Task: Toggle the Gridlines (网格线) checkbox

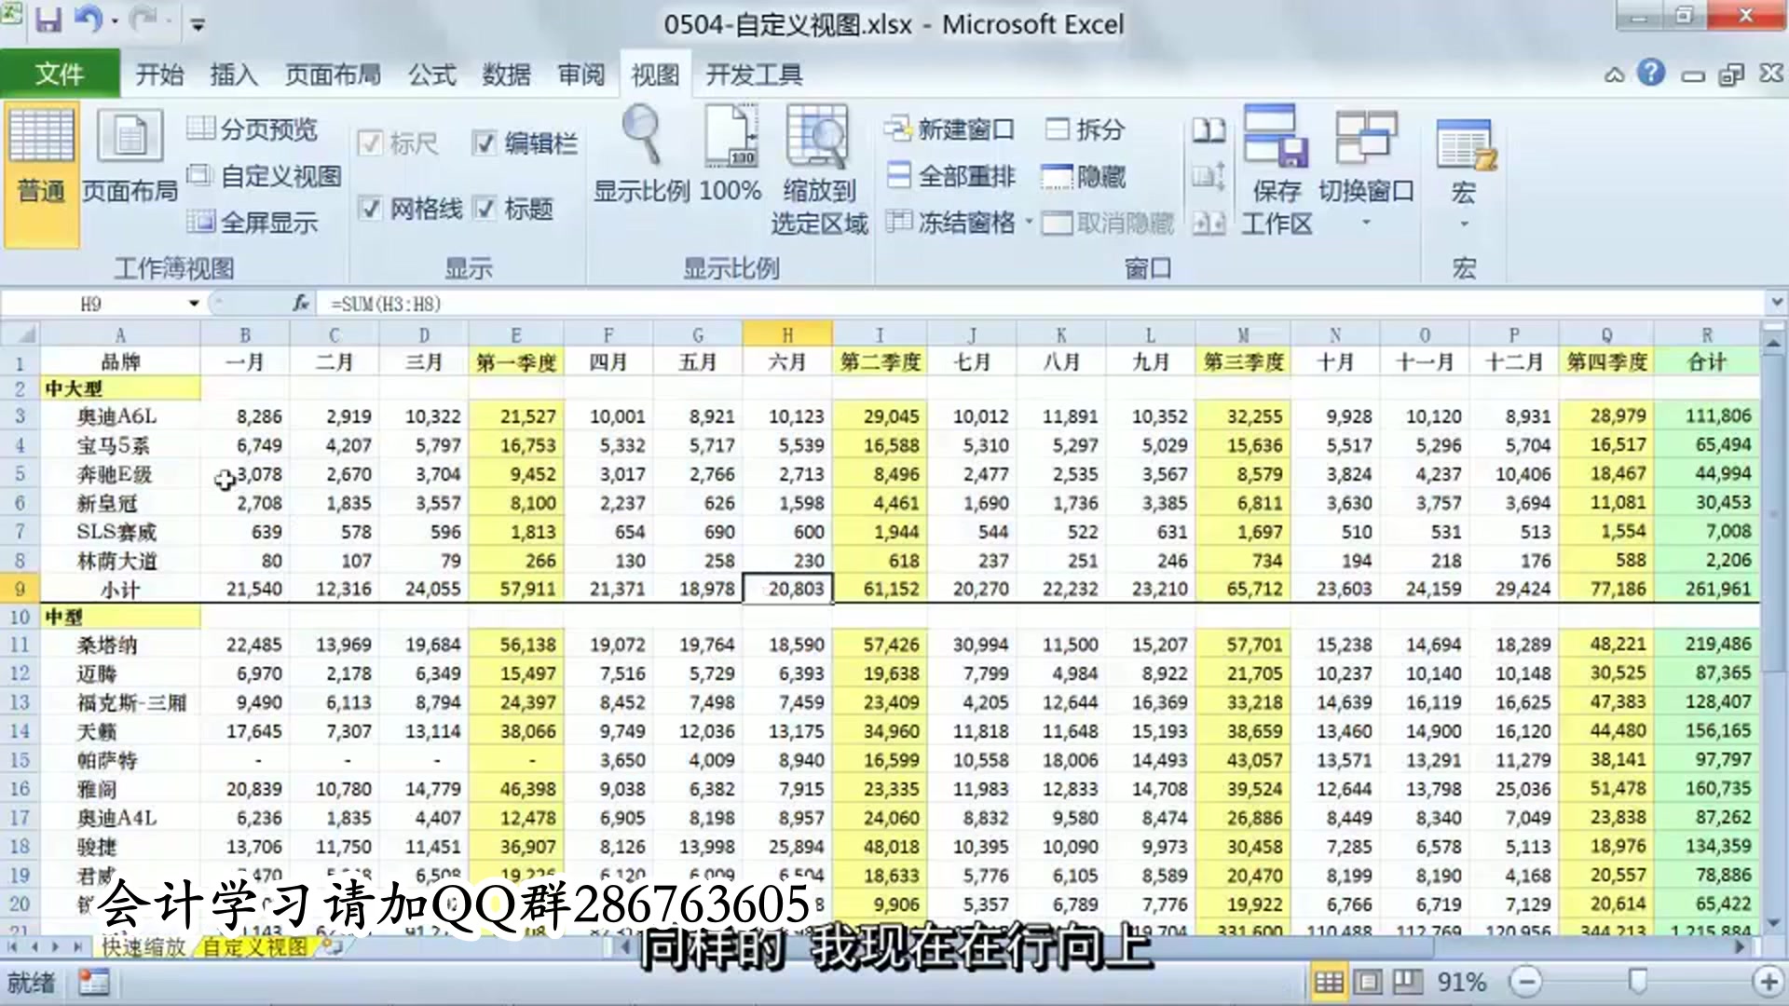Action: (371, 209)
